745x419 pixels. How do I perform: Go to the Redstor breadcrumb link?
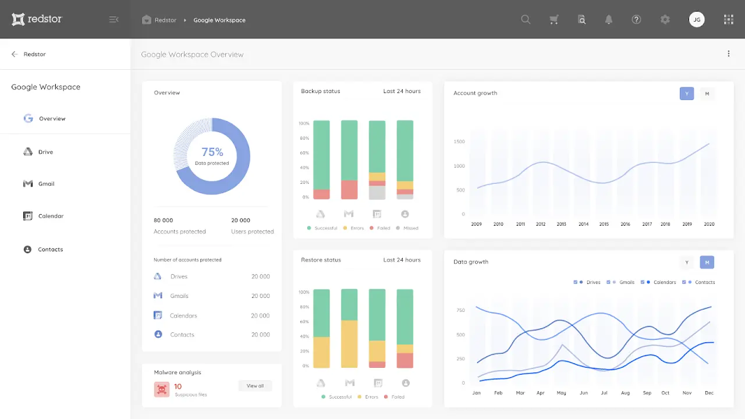coord(165,20)
